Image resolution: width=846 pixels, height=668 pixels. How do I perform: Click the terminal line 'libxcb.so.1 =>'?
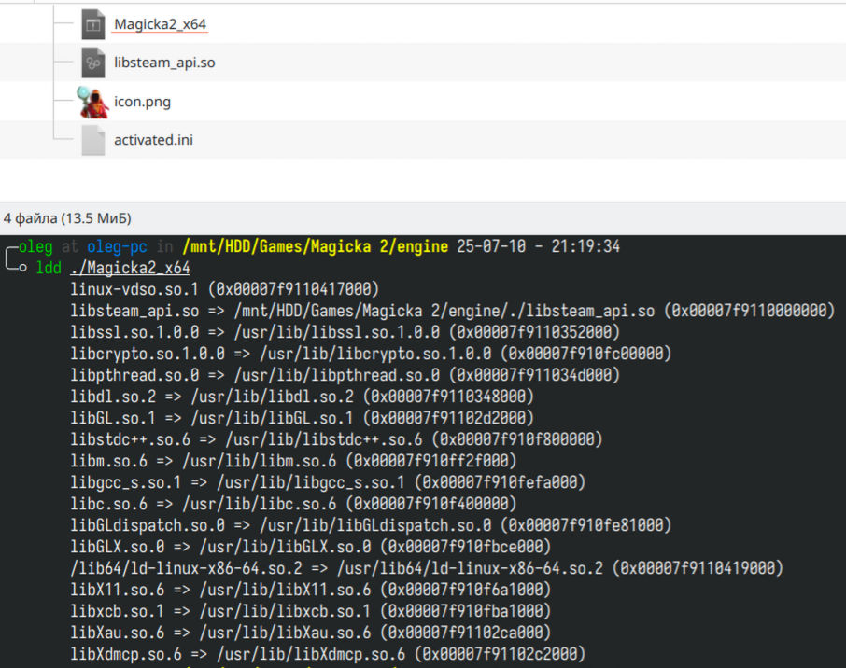(311, 611)
